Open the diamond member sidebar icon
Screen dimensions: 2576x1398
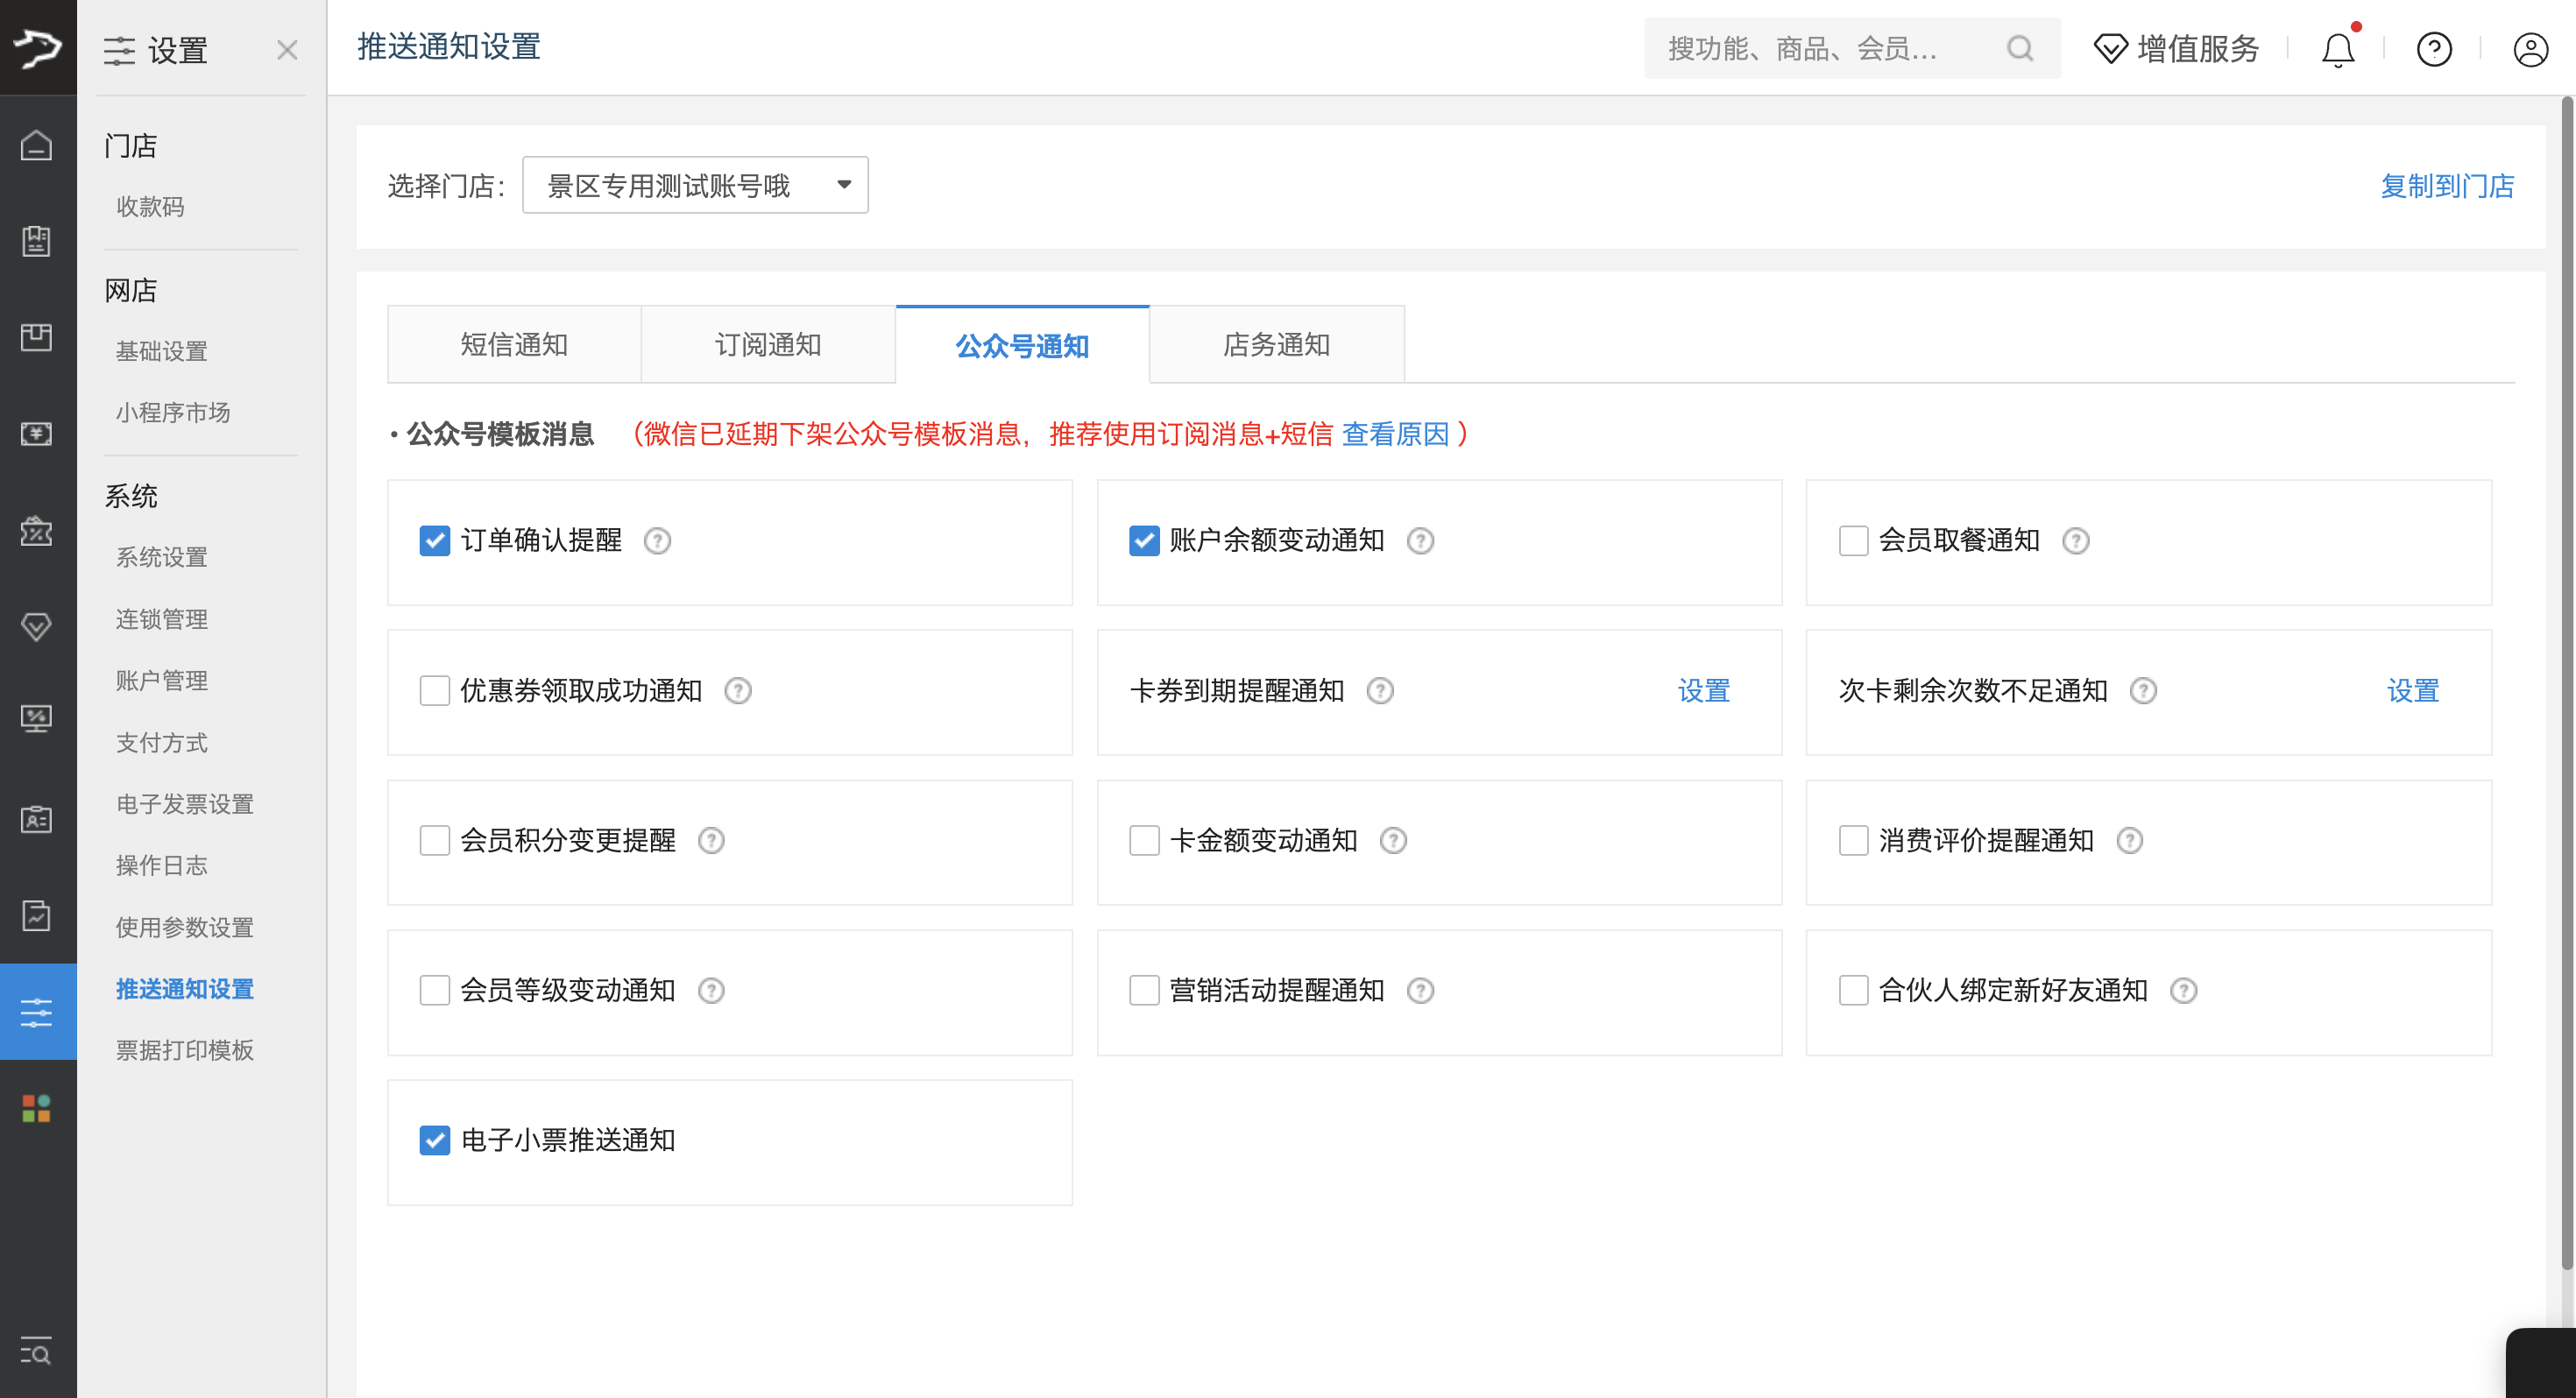(x=37, y=627)
